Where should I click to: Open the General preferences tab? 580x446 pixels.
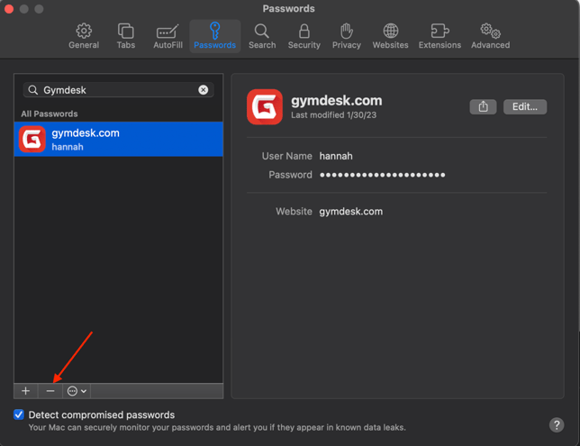(84, 36)
